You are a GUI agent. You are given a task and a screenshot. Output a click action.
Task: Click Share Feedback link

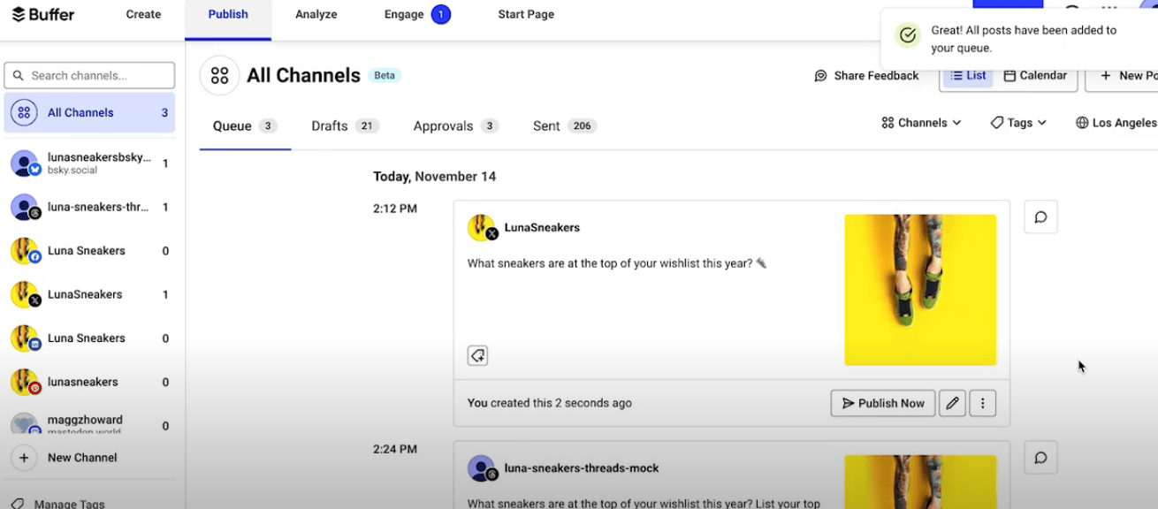(866, 76)
